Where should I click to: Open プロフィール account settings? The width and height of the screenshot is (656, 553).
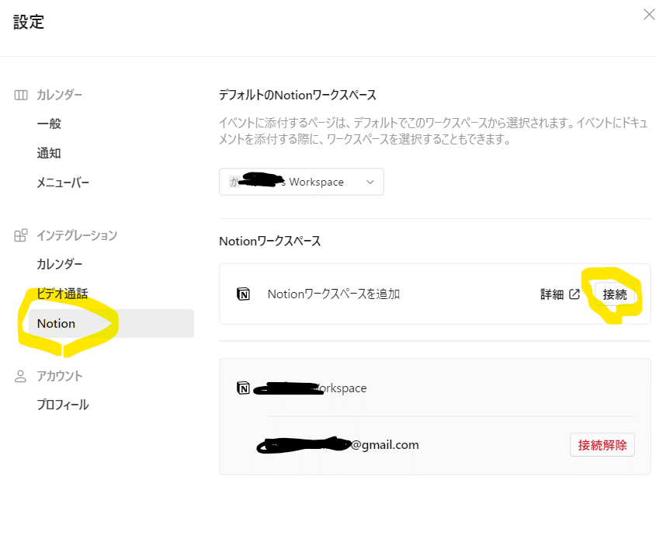(x=63, y=405)
